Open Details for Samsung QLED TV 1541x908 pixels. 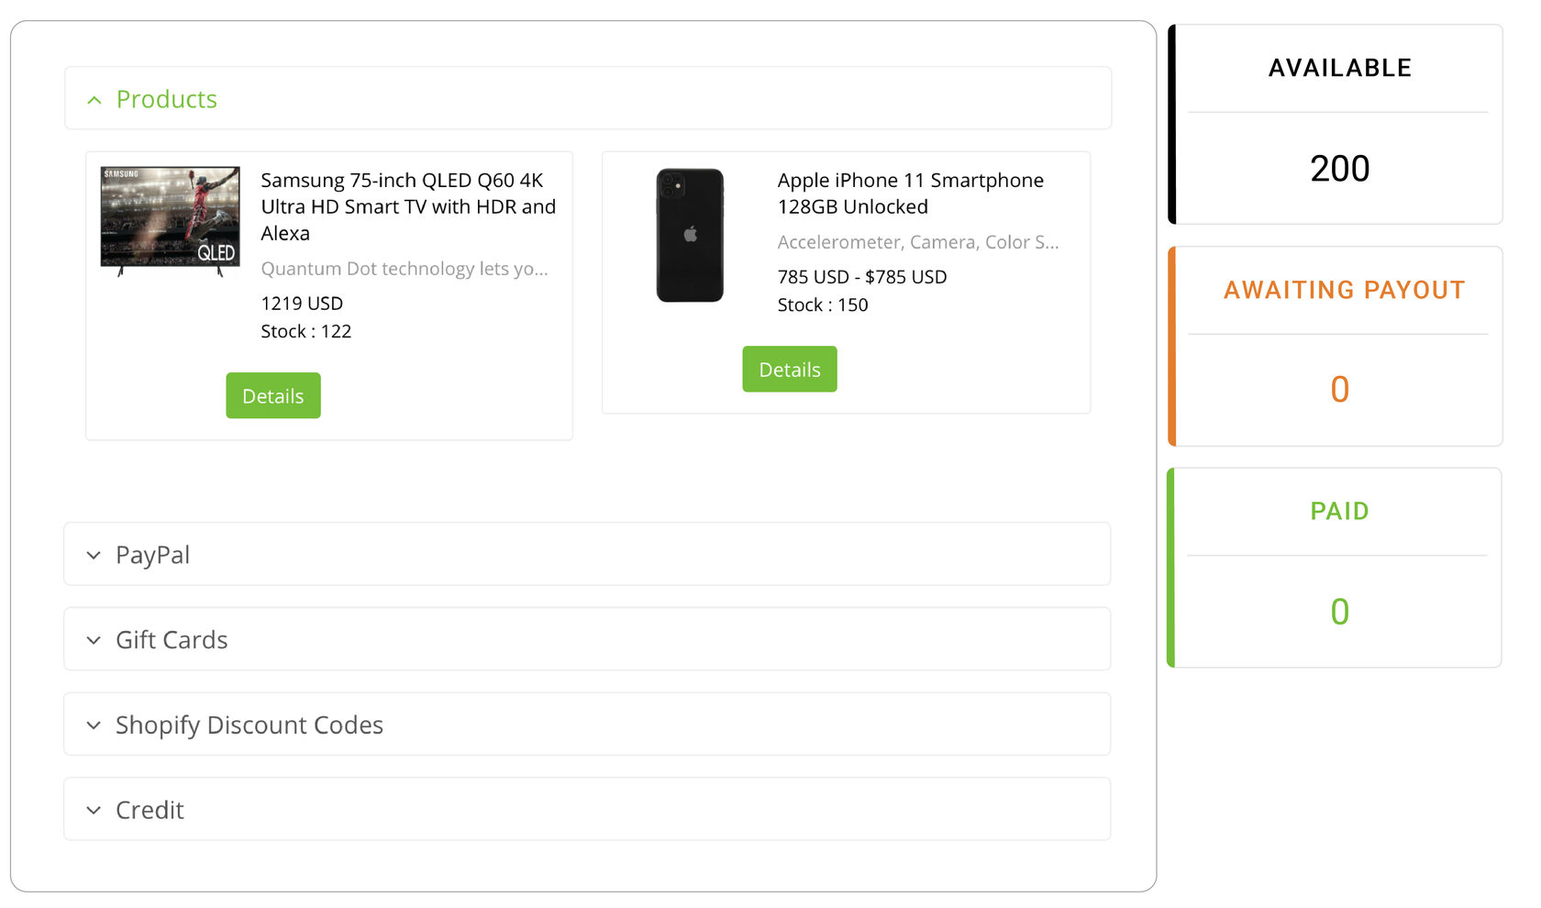[x=273, y=396]
